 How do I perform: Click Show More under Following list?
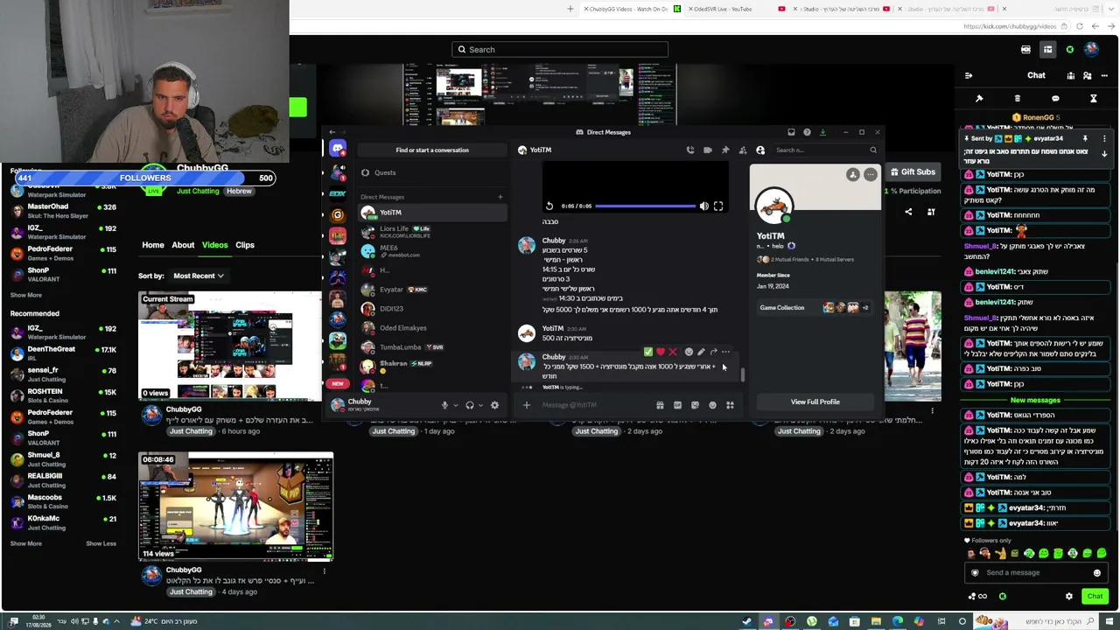click(x=26, y=295)
